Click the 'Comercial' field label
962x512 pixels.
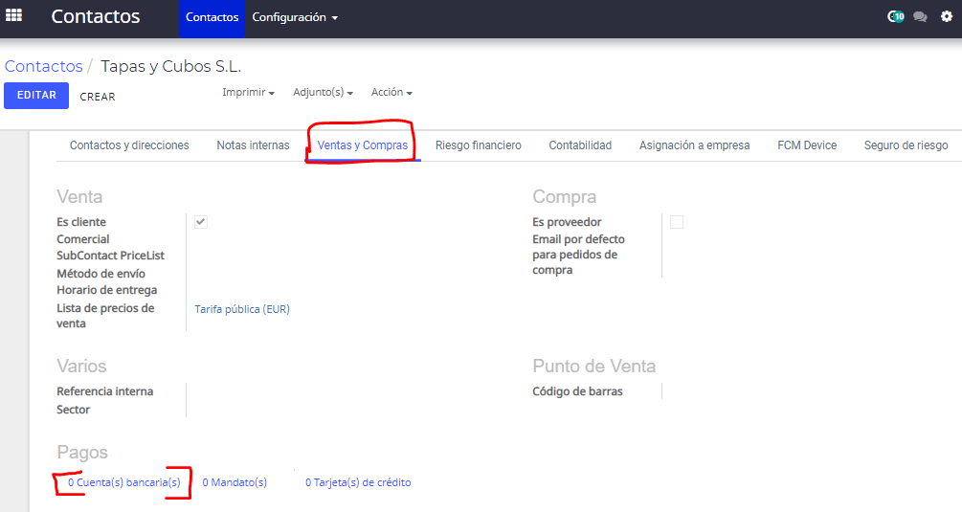point(83,239)
